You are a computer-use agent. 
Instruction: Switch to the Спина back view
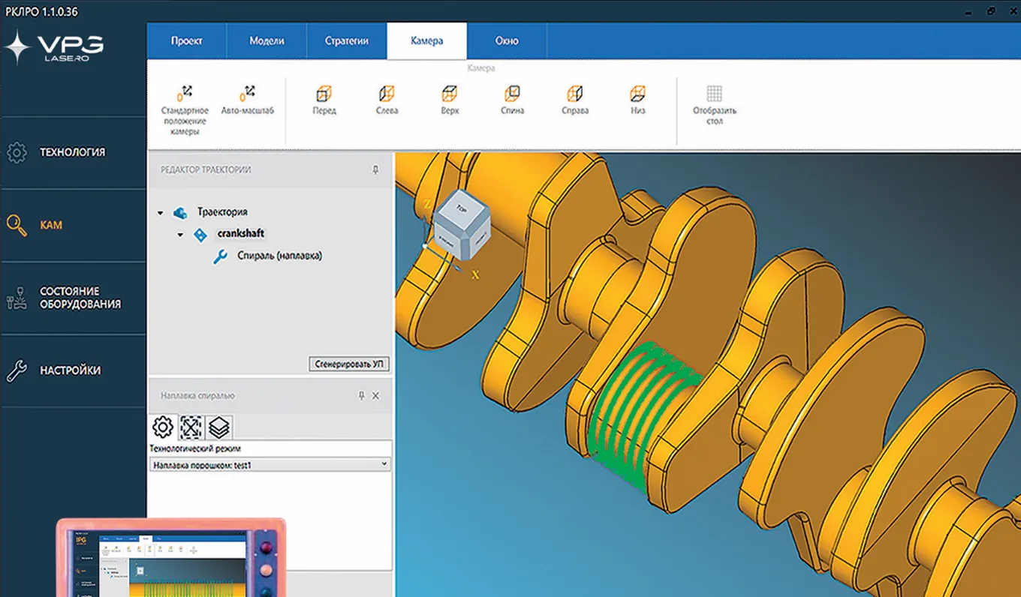click(512, 94)
